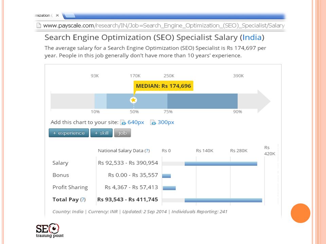Click the 90% marker label
Viewport: 326px width, 244px height.
point(237,111)
